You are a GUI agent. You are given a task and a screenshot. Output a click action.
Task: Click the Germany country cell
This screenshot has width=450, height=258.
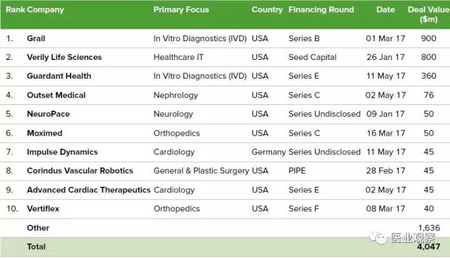(269, 152)
